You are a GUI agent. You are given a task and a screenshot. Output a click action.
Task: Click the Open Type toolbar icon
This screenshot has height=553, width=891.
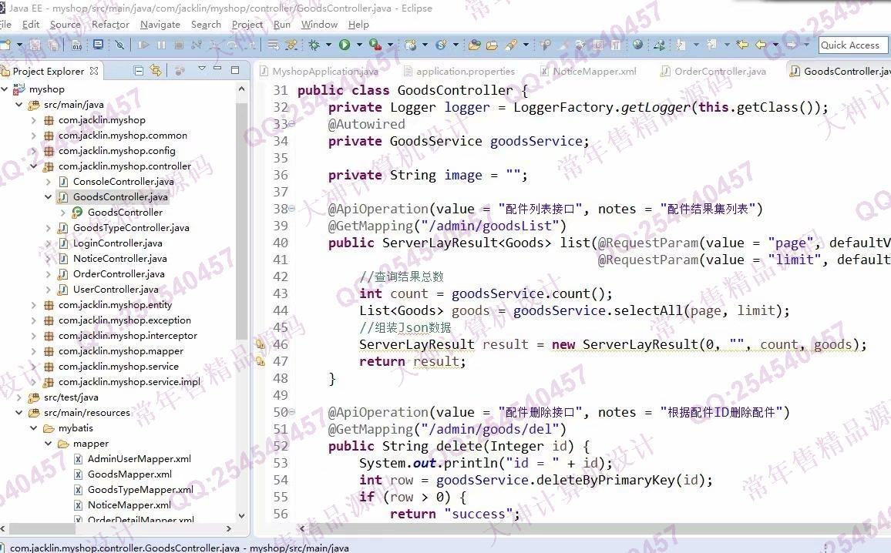click(x=475, y=45)
